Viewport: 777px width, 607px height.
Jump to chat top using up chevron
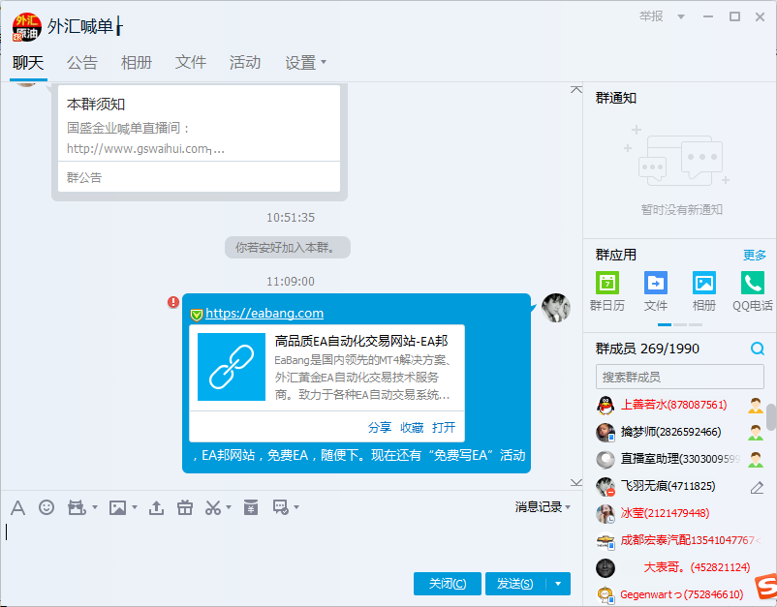click(x=575, y=90)
